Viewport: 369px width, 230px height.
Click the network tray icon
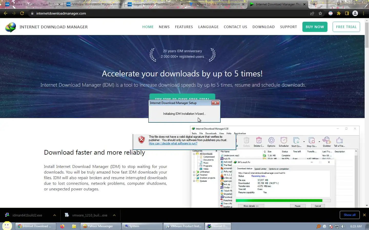click(x=337, y=226)
